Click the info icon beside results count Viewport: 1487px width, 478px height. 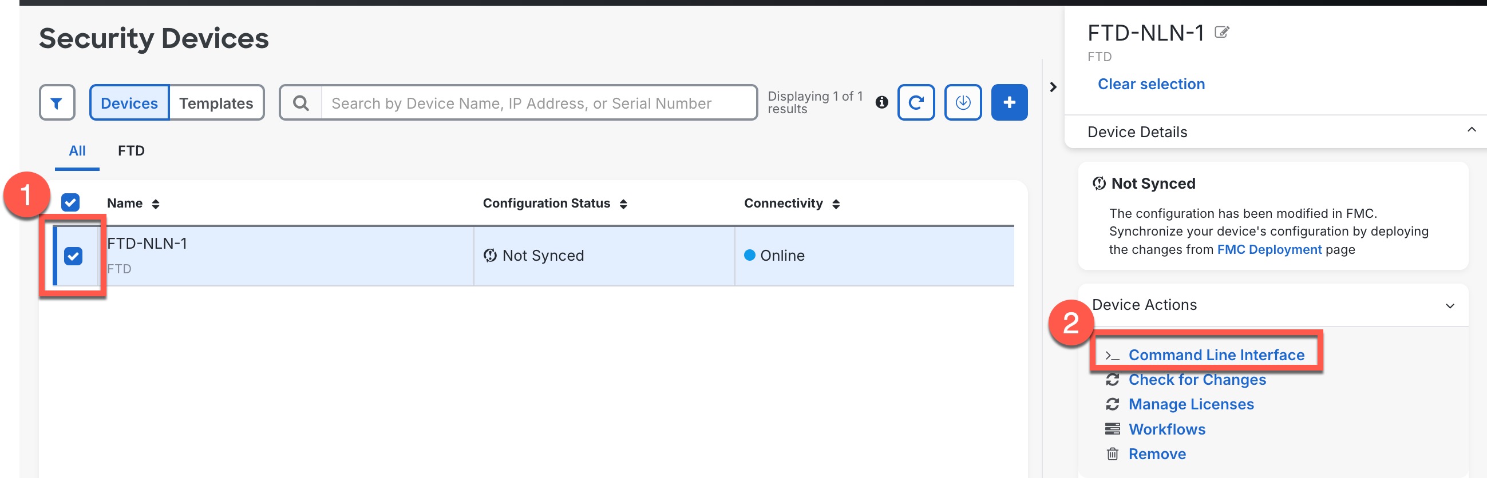click(x=881, y=103)
